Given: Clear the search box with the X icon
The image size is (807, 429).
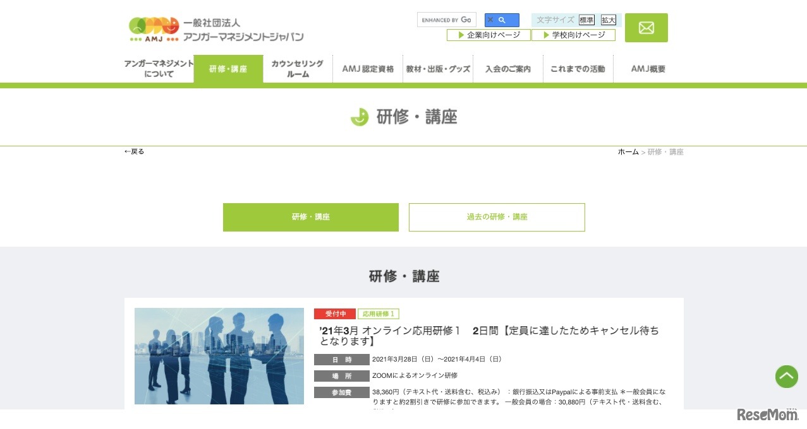Looking at the screenshot, I should point(490,20).
